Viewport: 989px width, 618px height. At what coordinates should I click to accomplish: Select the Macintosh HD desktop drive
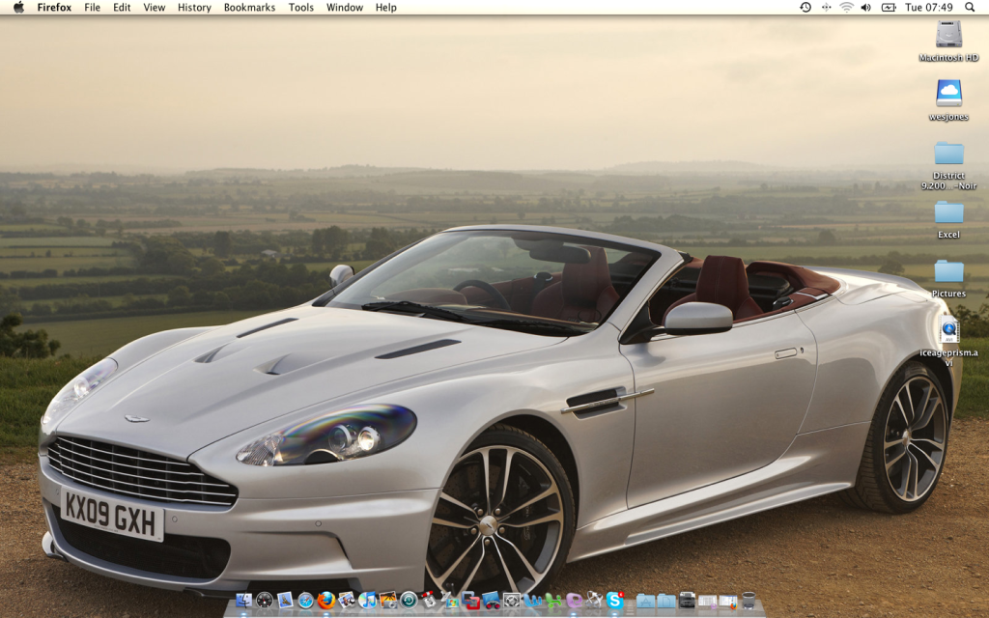(x=948, y=41)
